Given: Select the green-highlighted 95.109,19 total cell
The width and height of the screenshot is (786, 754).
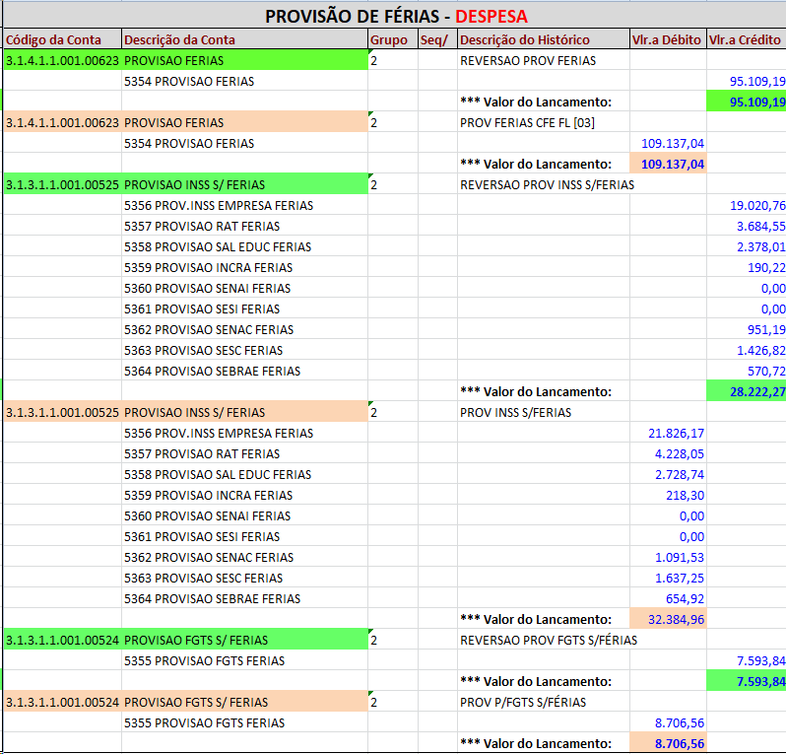Looking at the screenshot, I should coord(746,102).
